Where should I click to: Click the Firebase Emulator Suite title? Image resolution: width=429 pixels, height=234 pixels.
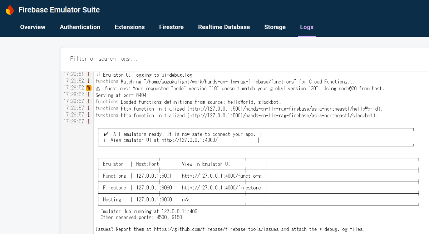(x=59, y=10)
